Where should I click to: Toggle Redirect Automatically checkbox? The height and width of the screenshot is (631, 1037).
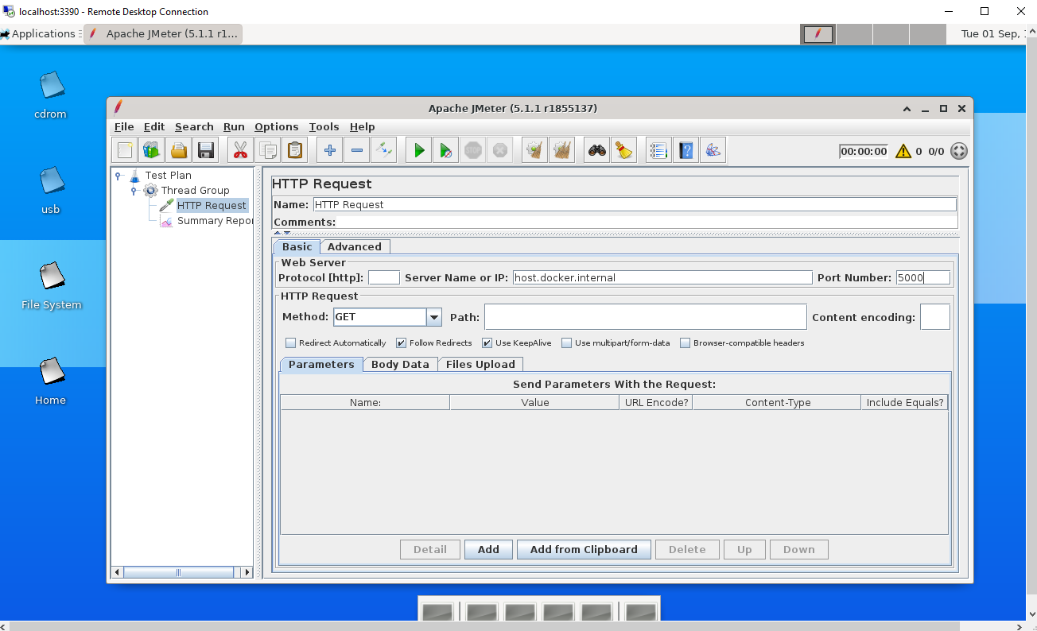pos(291,343)
